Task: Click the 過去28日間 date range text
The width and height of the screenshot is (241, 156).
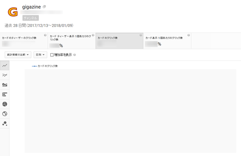Action: click(x=39, y=25)
